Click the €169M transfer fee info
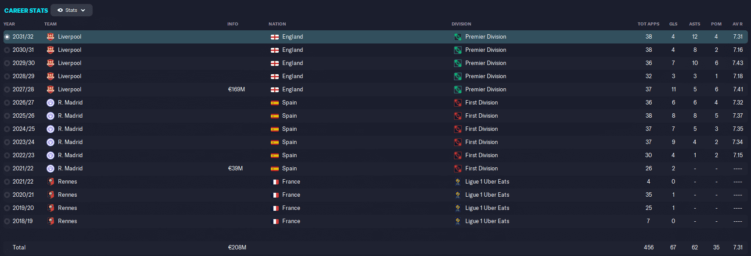Screen dimensions: 751x256 pos(236,90)
